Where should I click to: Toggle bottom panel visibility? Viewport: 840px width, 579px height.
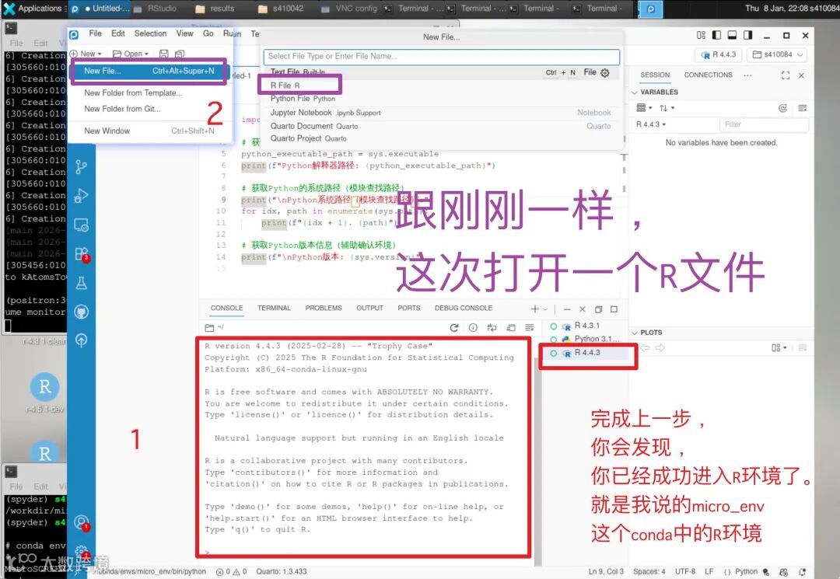pyautogui.click(x=732, y=35)
